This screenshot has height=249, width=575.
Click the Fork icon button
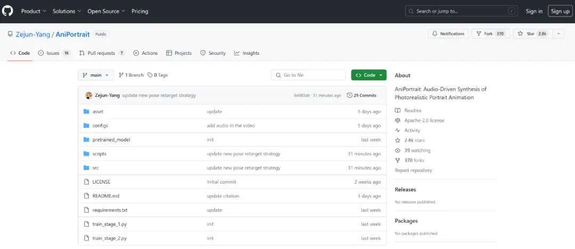491,34
